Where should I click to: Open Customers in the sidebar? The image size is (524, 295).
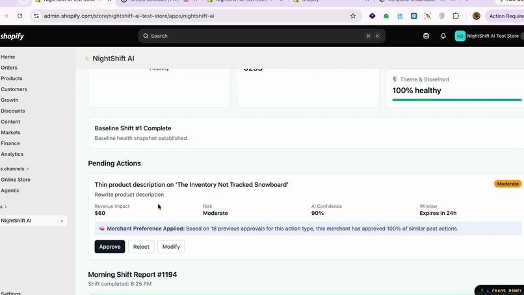14,89
